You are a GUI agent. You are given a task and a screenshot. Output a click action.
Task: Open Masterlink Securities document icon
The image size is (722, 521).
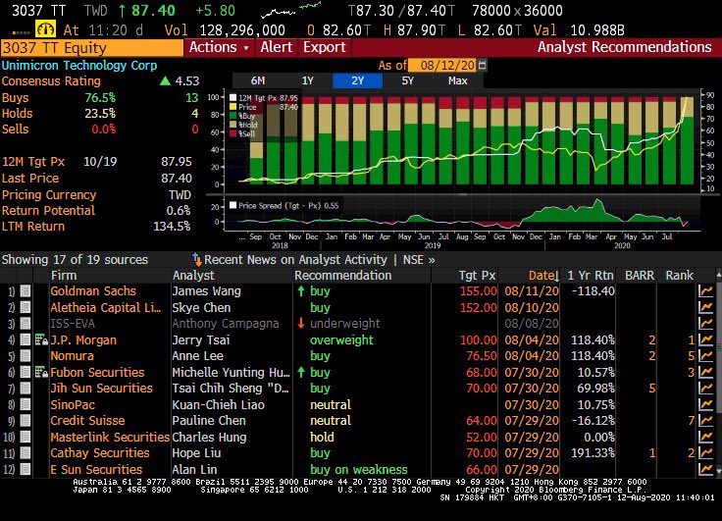pos(26,437)
